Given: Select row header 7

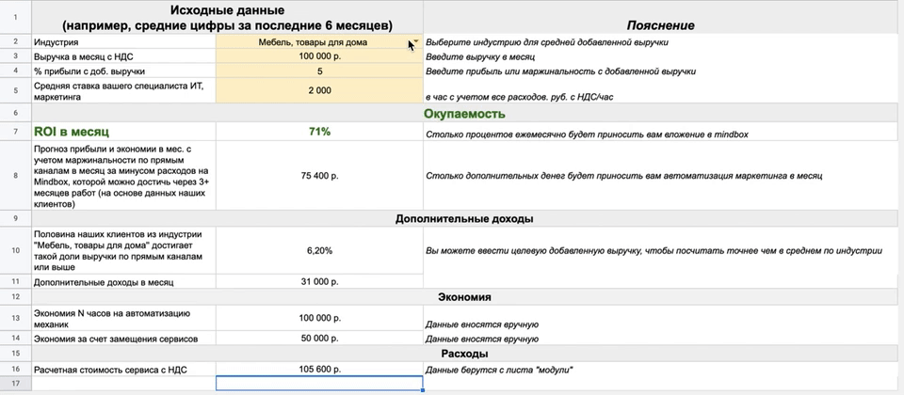Looking at the screenshot, I should coord(15,132).
